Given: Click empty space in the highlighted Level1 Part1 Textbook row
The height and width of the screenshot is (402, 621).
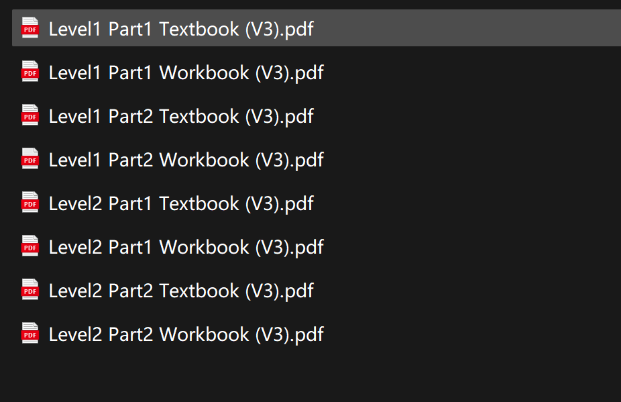Looking at the screenshot, I should (469, 29).
